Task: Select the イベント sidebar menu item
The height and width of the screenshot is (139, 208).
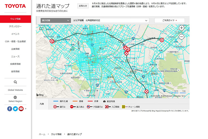Action: [x=15, y=34]
